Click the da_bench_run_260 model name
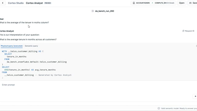Image resolution: width=197 pixels, height=111 pixels. [105, 11]
